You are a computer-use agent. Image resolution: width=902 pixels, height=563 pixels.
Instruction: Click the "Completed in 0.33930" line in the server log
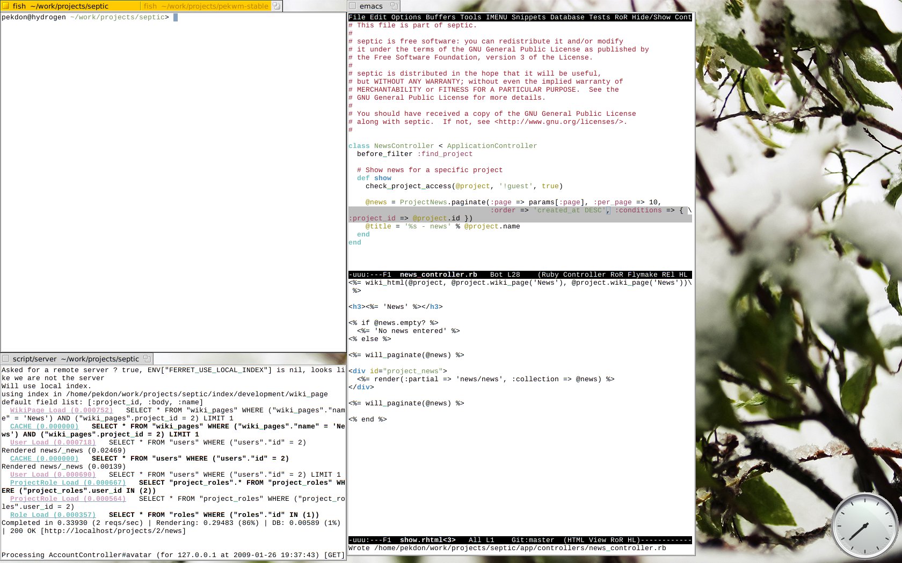coord(171,523)
